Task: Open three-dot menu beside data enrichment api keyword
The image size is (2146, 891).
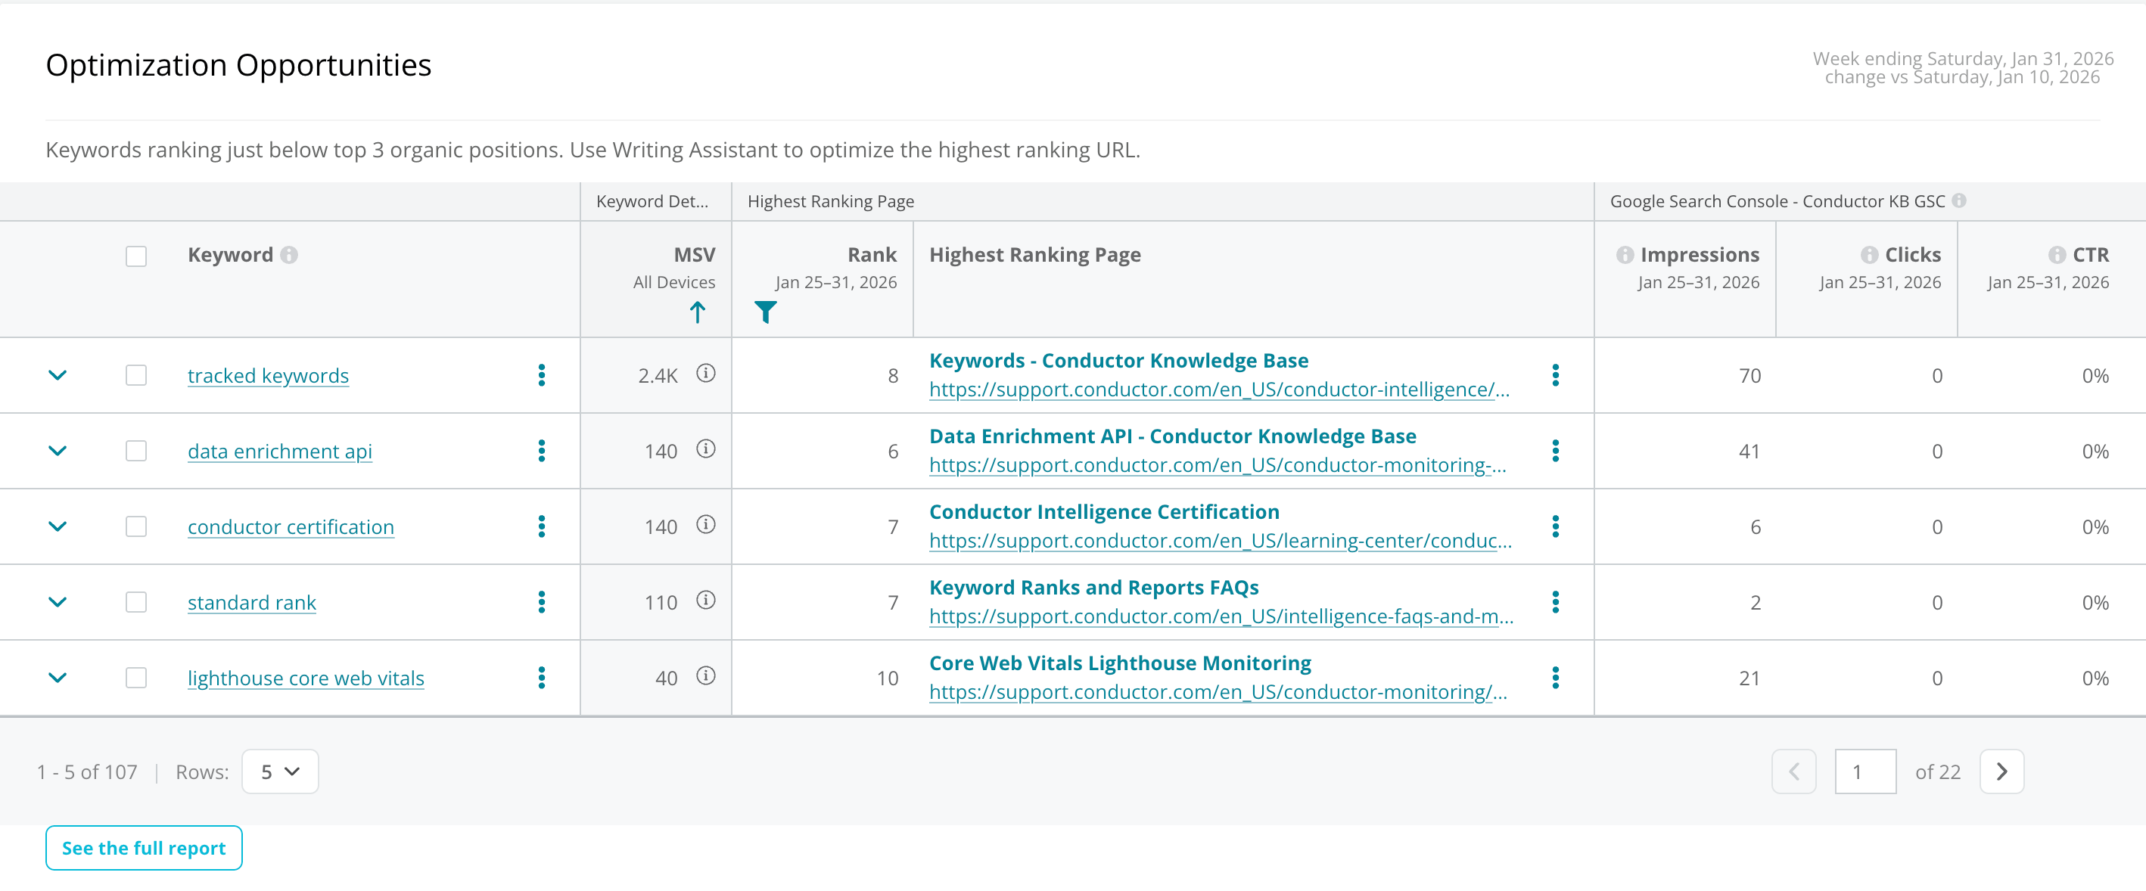Action: pyautogui.click(x=542, y=452)
